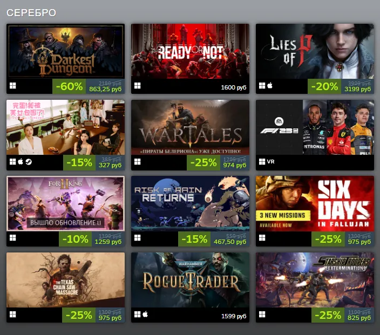380x335 pixels.
Task: Open the For The King II banner
Action: (x=65, y=203)
